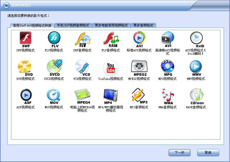Choose the SVCD video format icon
This screenshot has width=230, height=162.
(54, 68)
